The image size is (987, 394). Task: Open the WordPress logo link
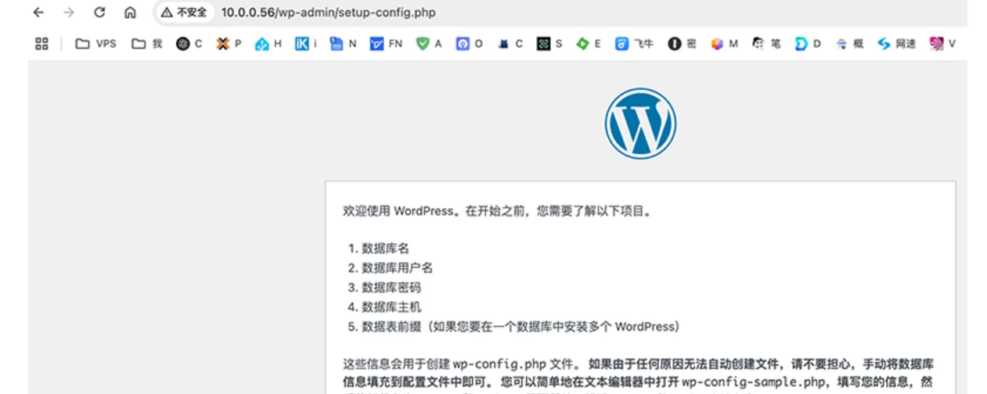pos(639,124)
